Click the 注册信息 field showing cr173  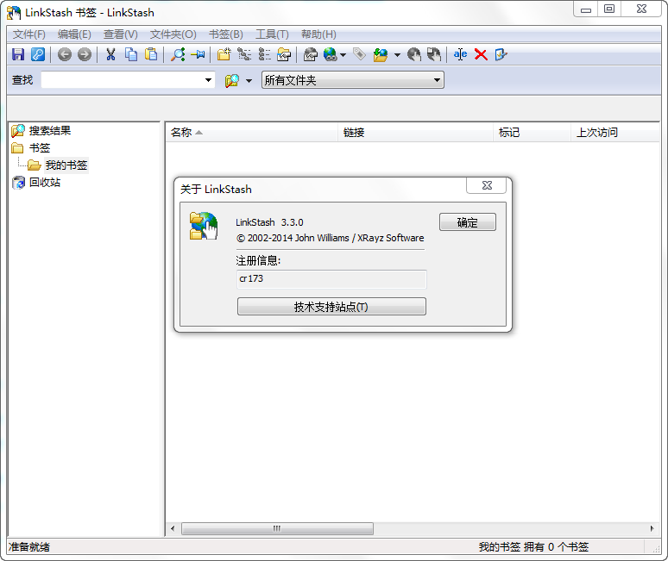tap(331, 279)
